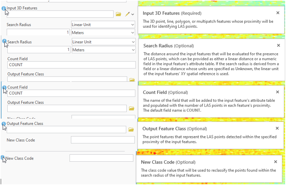Click the info icon beside the Count Field label

click(4, 88)
